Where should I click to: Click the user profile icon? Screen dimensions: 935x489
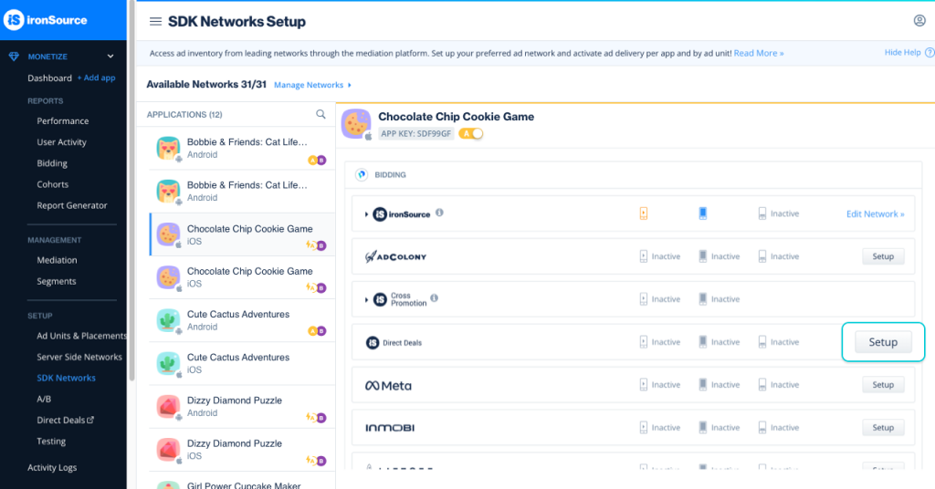pyautogui.click(x=919, y=21)
